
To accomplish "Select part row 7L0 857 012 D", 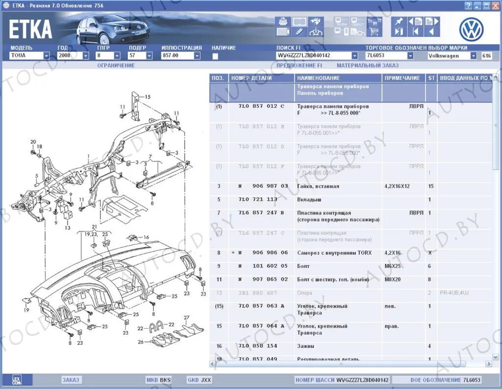I will tap(351, 152).
